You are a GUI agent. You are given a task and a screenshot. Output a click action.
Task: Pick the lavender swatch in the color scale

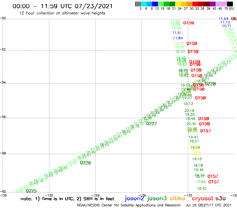[x=218, y=4]
